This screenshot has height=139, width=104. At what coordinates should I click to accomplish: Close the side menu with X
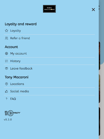93,10
